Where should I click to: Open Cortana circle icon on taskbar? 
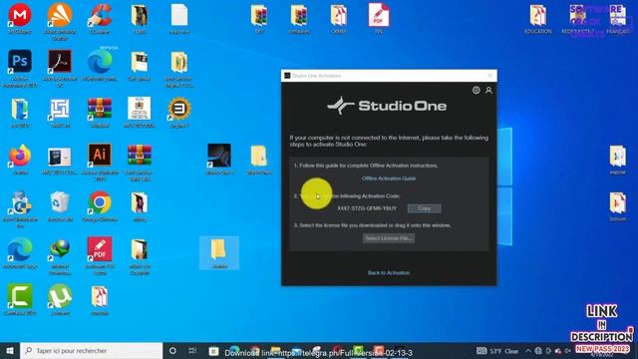click(172, 350)
